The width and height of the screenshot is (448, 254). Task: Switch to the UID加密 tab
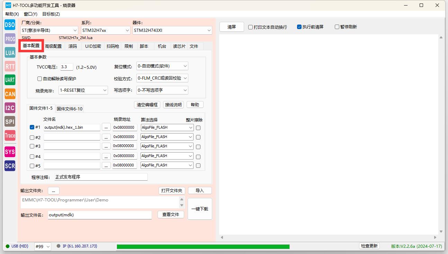93,46
